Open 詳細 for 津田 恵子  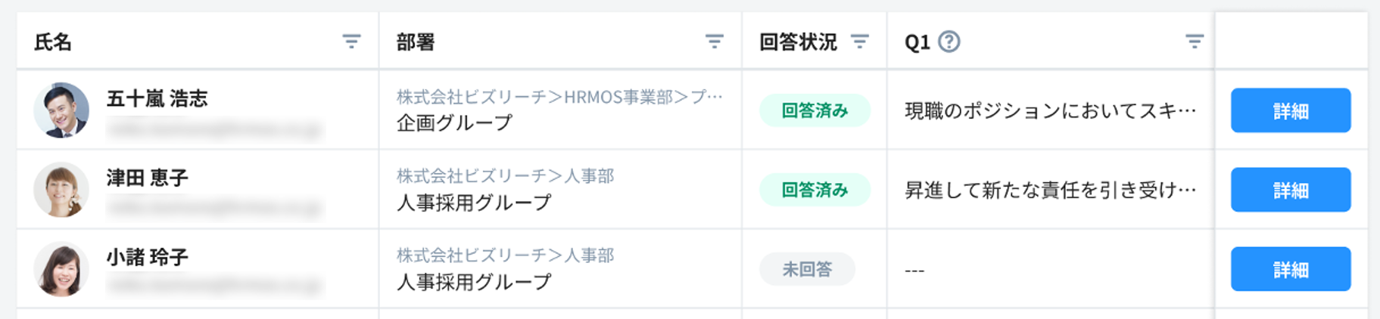[1290, 190]
